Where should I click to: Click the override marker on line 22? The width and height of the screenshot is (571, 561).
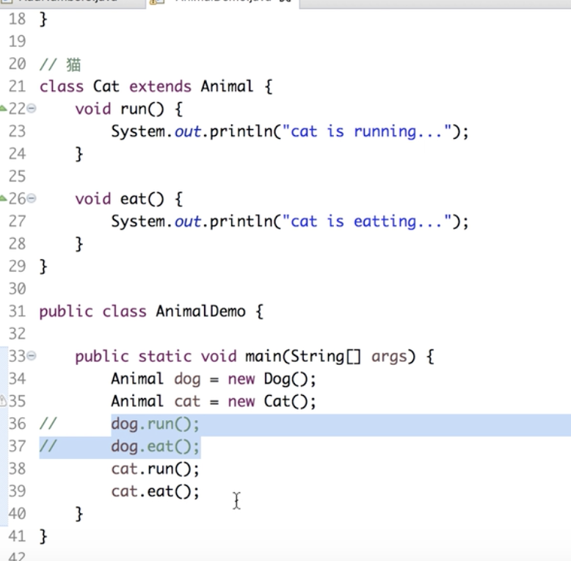click(x=4, y=109)
